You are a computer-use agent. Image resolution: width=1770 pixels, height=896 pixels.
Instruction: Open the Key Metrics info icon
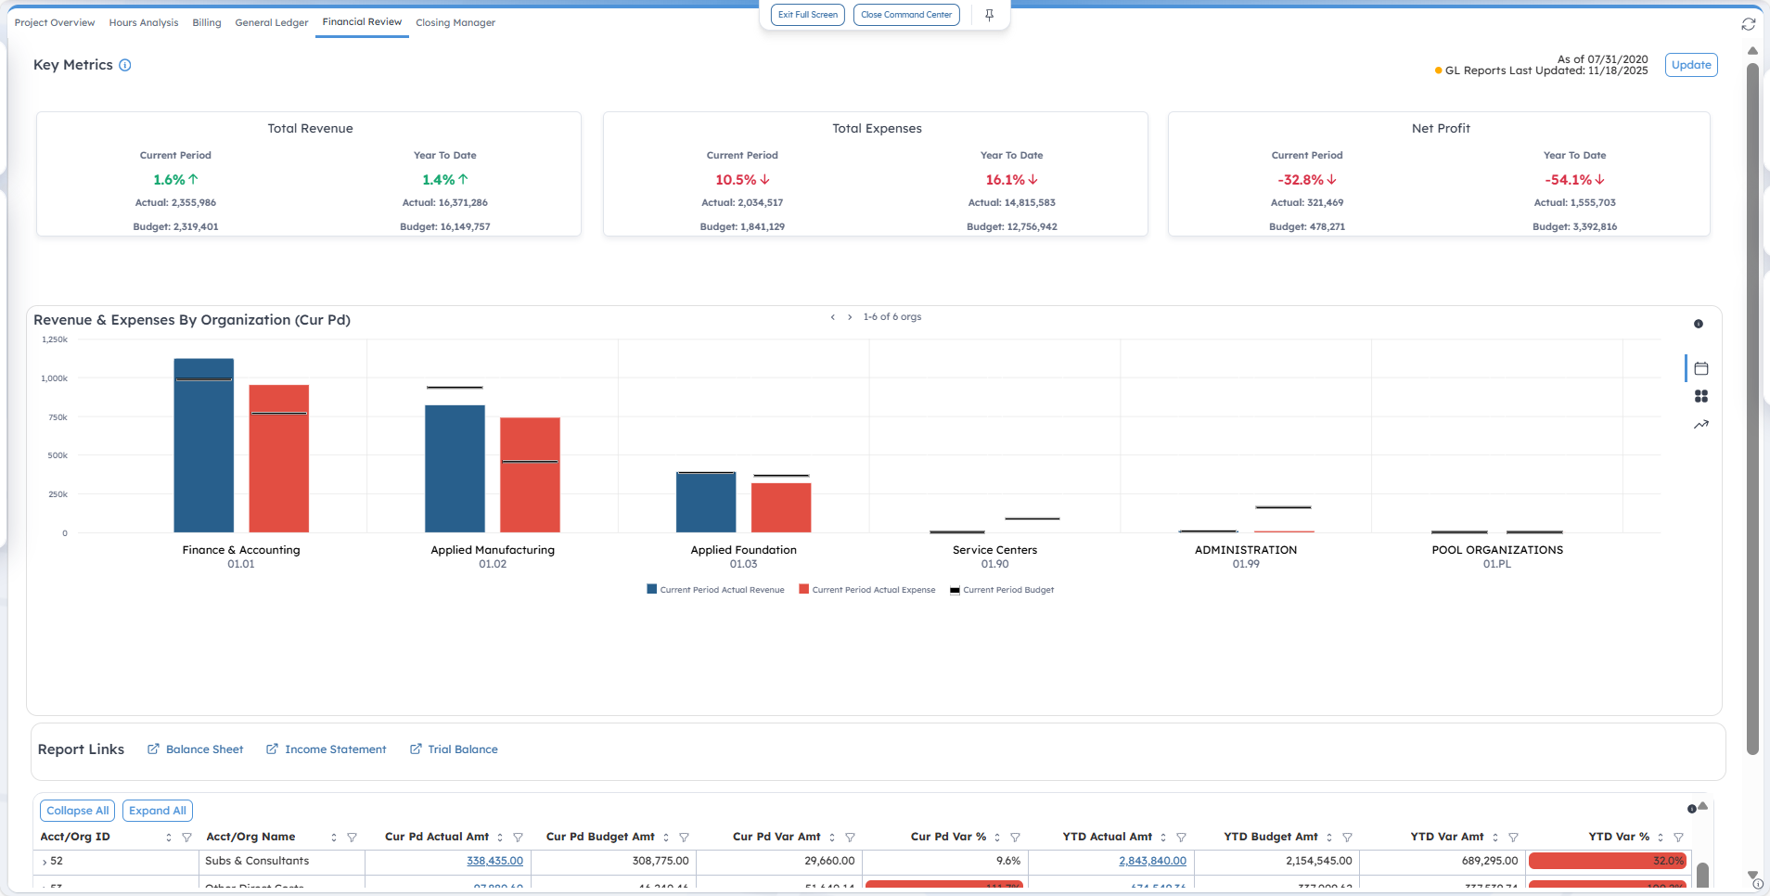coord(125,65)
